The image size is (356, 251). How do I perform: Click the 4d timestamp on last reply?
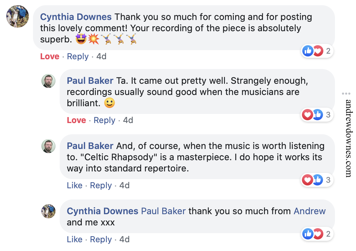tap(124, 239)
